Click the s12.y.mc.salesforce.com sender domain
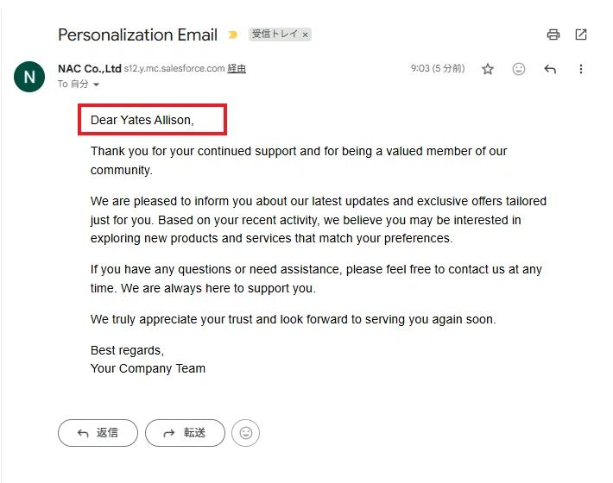Screen dimensions: 613x483 [x=174, y=69]
